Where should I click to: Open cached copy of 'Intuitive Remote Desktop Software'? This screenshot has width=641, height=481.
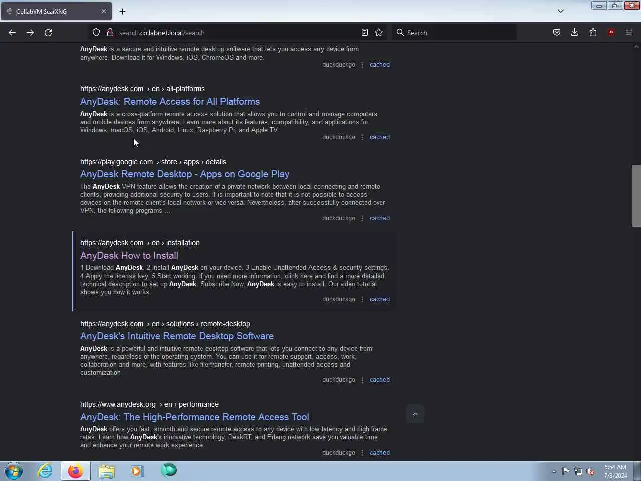(x=380, y=380)
